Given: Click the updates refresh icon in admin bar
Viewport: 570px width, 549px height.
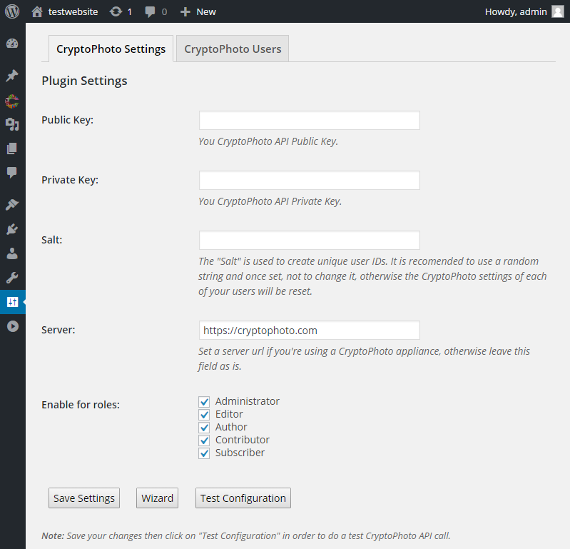Looking at the screenshot, I should 116,11.
